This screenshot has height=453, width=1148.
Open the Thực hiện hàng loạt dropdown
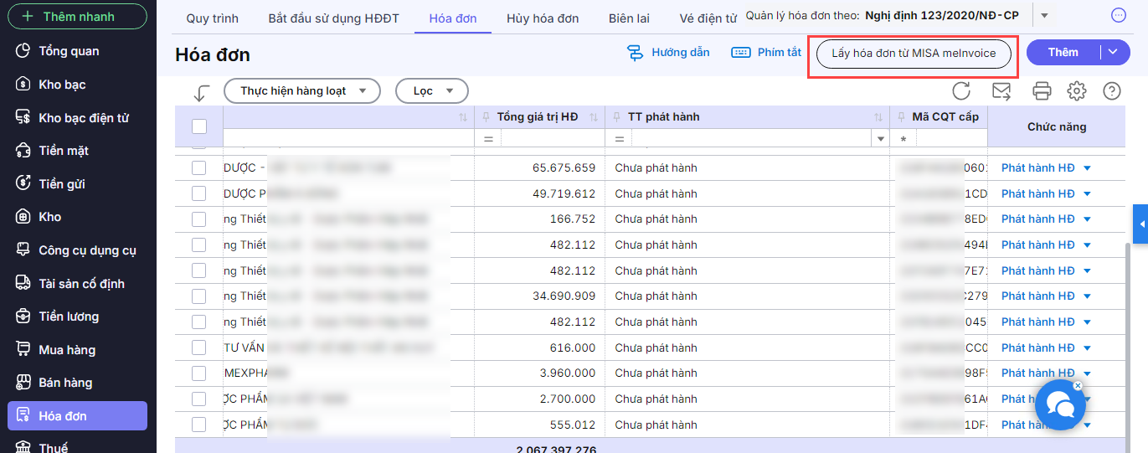tap(301, 90)
